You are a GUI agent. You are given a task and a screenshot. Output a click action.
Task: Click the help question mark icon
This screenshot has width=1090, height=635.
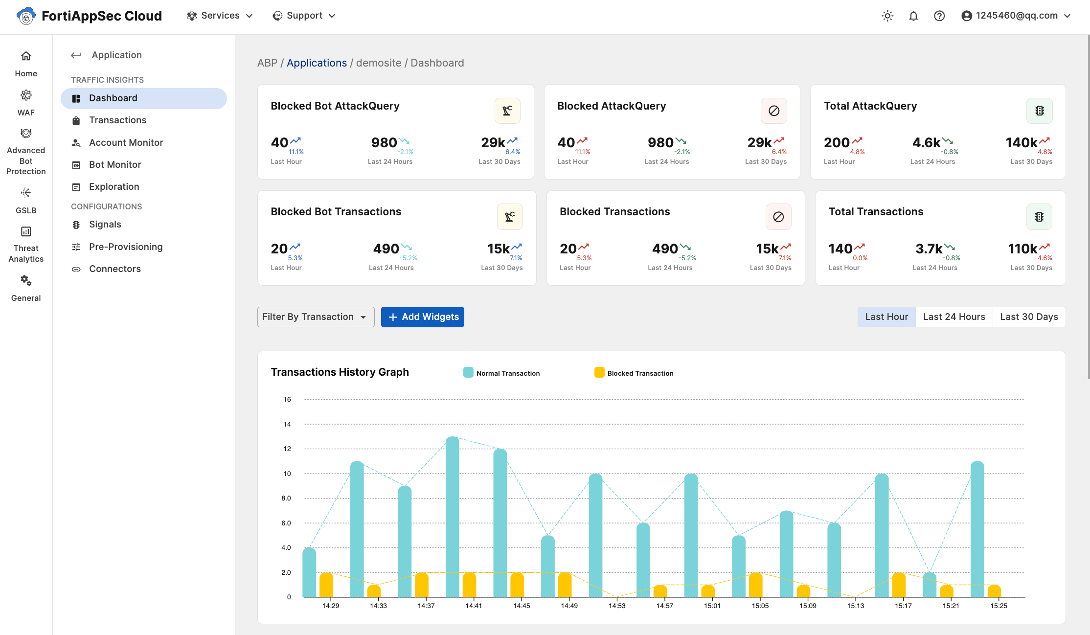[939, 16]
